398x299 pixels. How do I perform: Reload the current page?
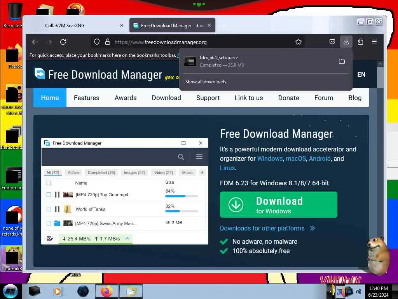63,42
